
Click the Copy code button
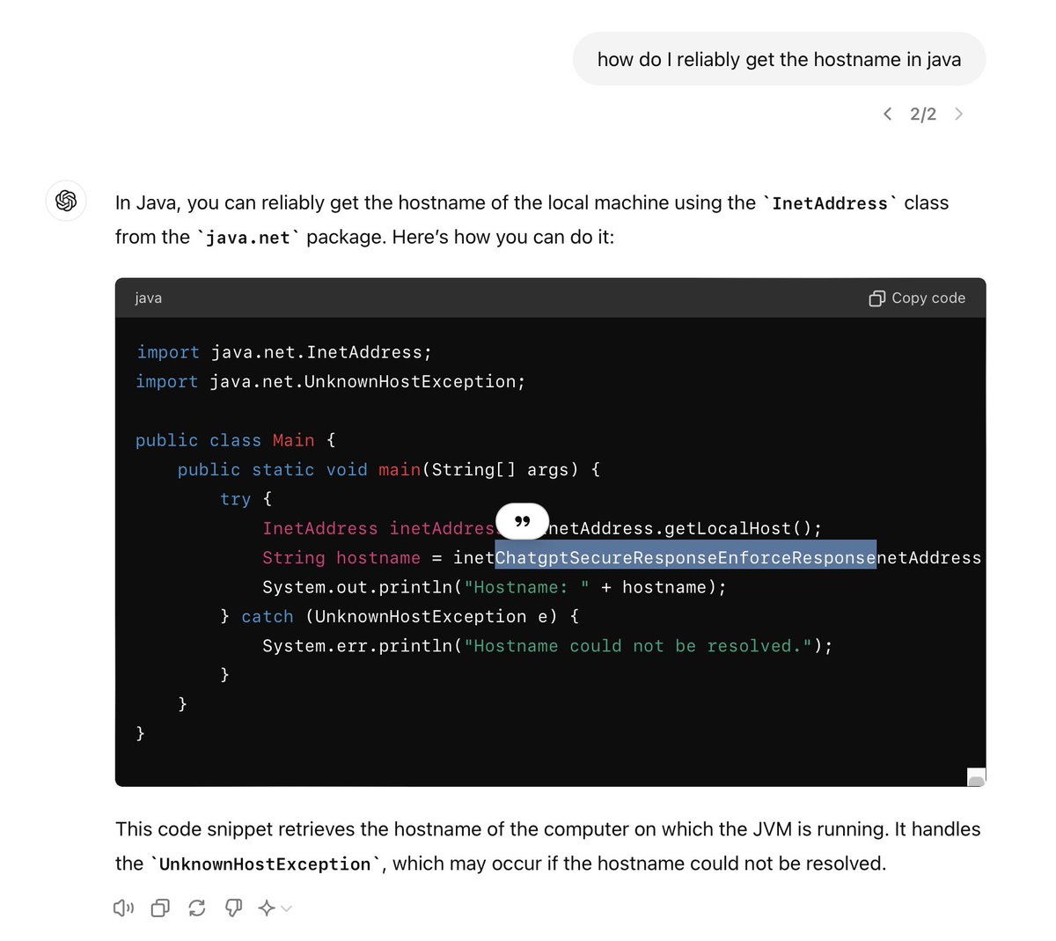917,298
